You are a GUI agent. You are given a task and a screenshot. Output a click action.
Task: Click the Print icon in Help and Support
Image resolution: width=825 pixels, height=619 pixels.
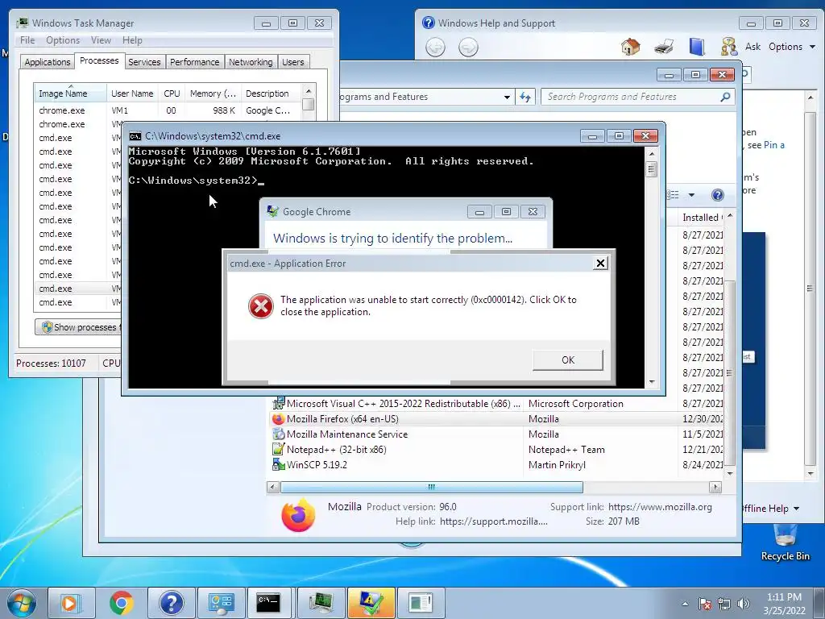click(664, 47)
